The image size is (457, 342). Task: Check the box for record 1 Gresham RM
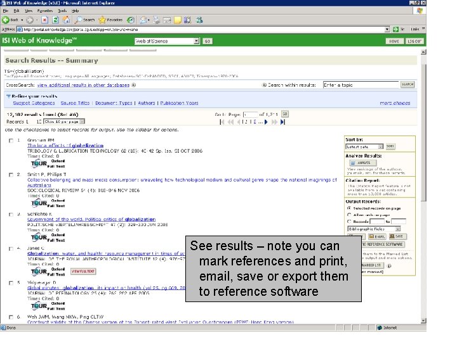tap(11, 141)
